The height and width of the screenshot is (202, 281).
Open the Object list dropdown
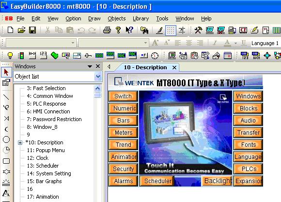98,77
